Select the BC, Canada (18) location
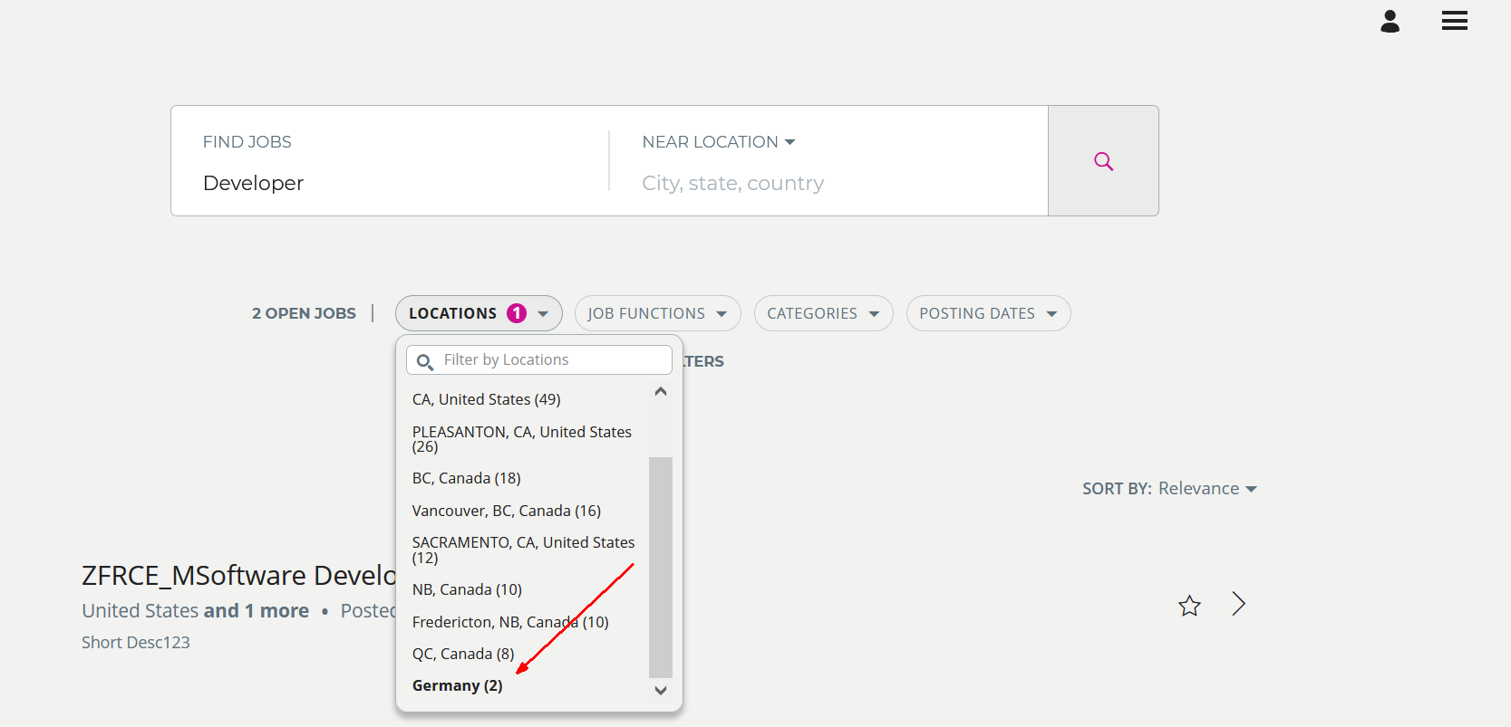Screen dimensions: 1511x727 point(466,478)
